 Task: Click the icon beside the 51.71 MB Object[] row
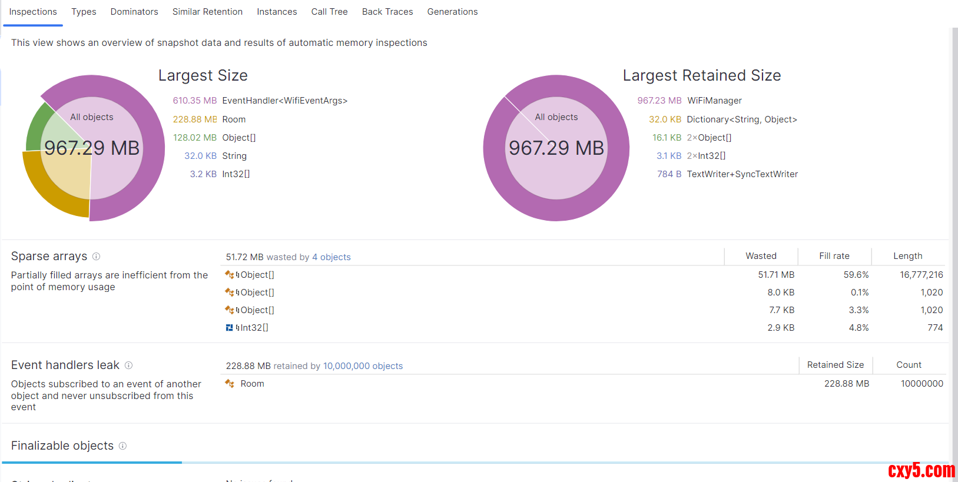[229, 275]
